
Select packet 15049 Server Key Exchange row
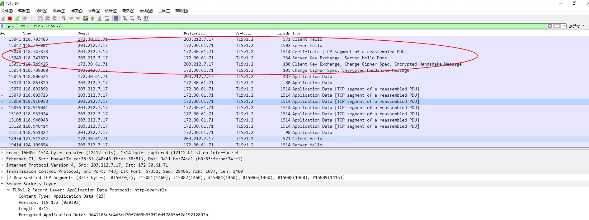click(294, 58)
